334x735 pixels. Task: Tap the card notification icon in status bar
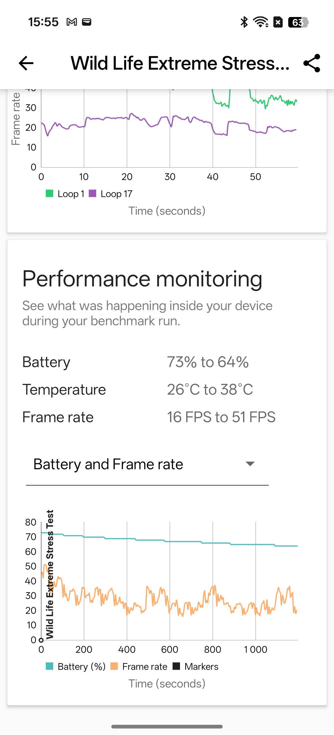[87, 22]
